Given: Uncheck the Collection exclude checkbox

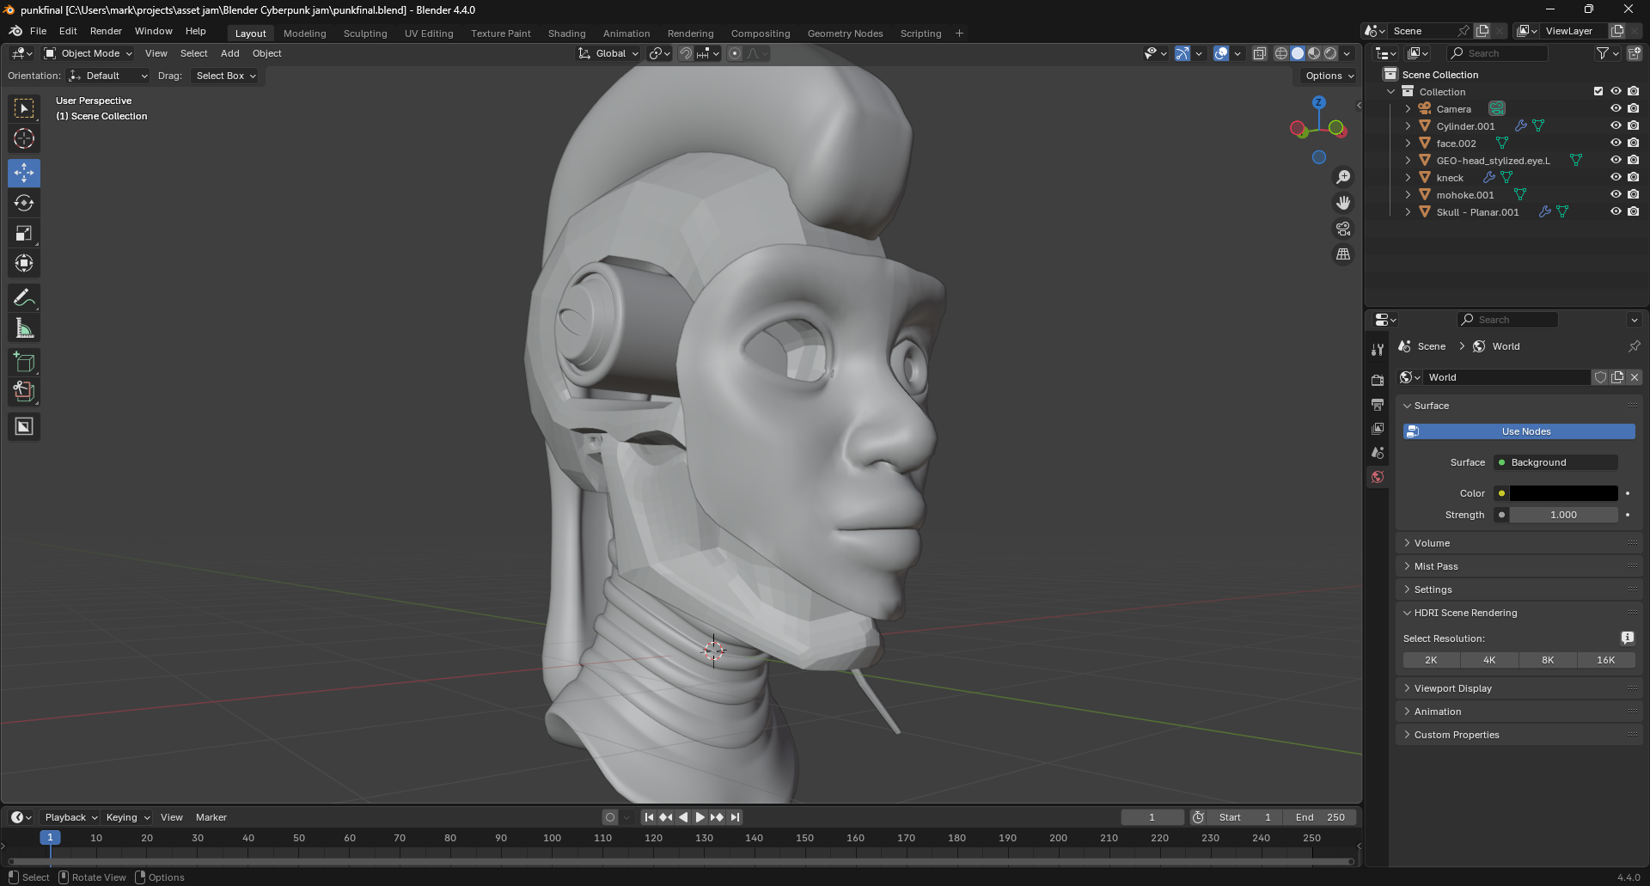Looking at the screenshot, I should coord(1598,92).
